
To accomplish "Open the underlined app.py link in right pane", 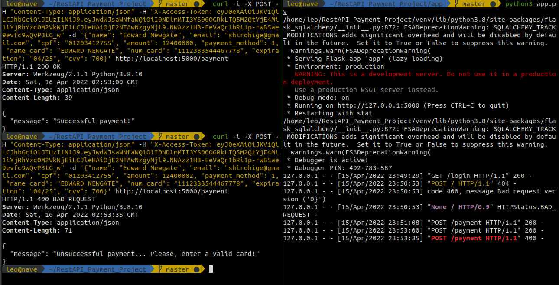I will [546, 3].
